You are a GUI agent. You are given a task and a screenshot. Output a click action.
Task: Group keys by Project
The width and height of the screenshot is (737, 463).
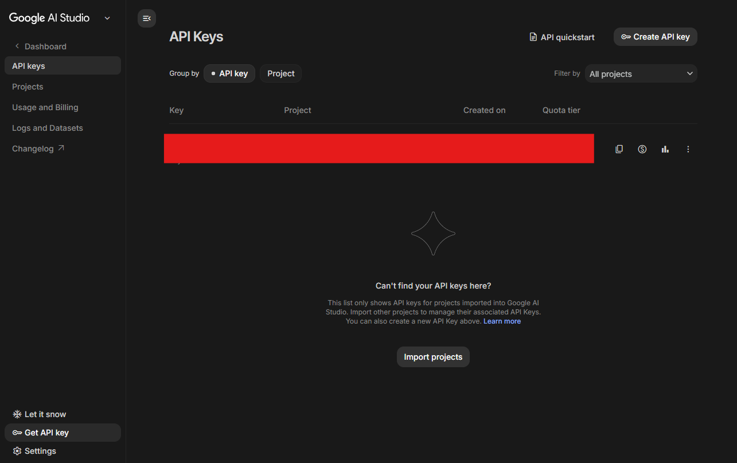[x=280, y=73]
